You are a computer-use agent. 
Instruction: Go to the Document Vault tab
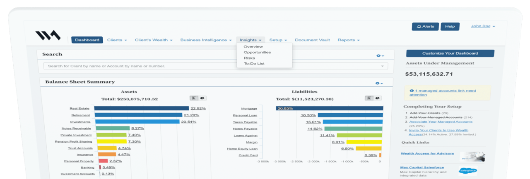pyautogui.click(x=312, y=40)
